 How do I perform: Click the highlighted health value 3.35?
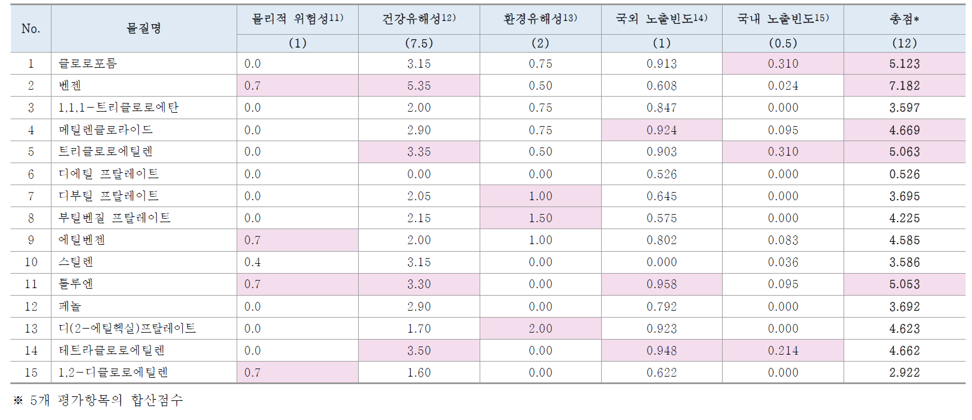click(x=419, y=152)
